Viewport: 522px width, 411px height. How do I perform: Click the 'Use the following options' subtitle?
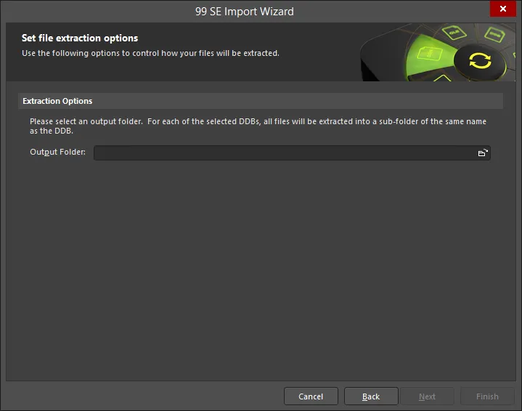click(150, 53)
